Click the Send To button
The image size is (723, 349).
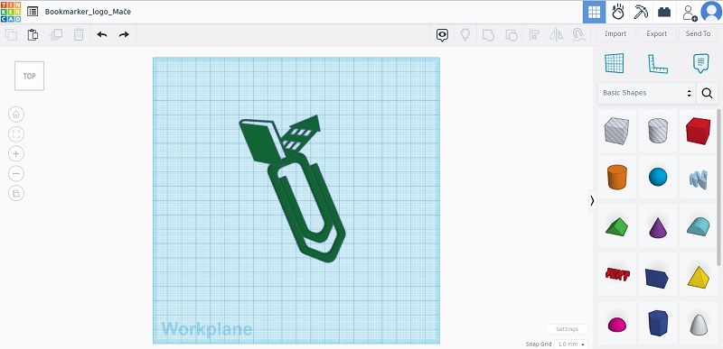pyautogui.click(x=698, y=34)
